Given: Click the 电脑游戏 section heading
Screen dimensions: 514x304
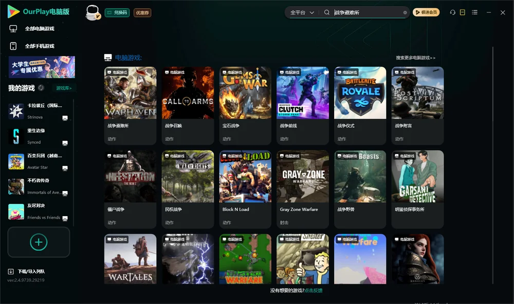Looking at the screenshot, I should point(128,58).
